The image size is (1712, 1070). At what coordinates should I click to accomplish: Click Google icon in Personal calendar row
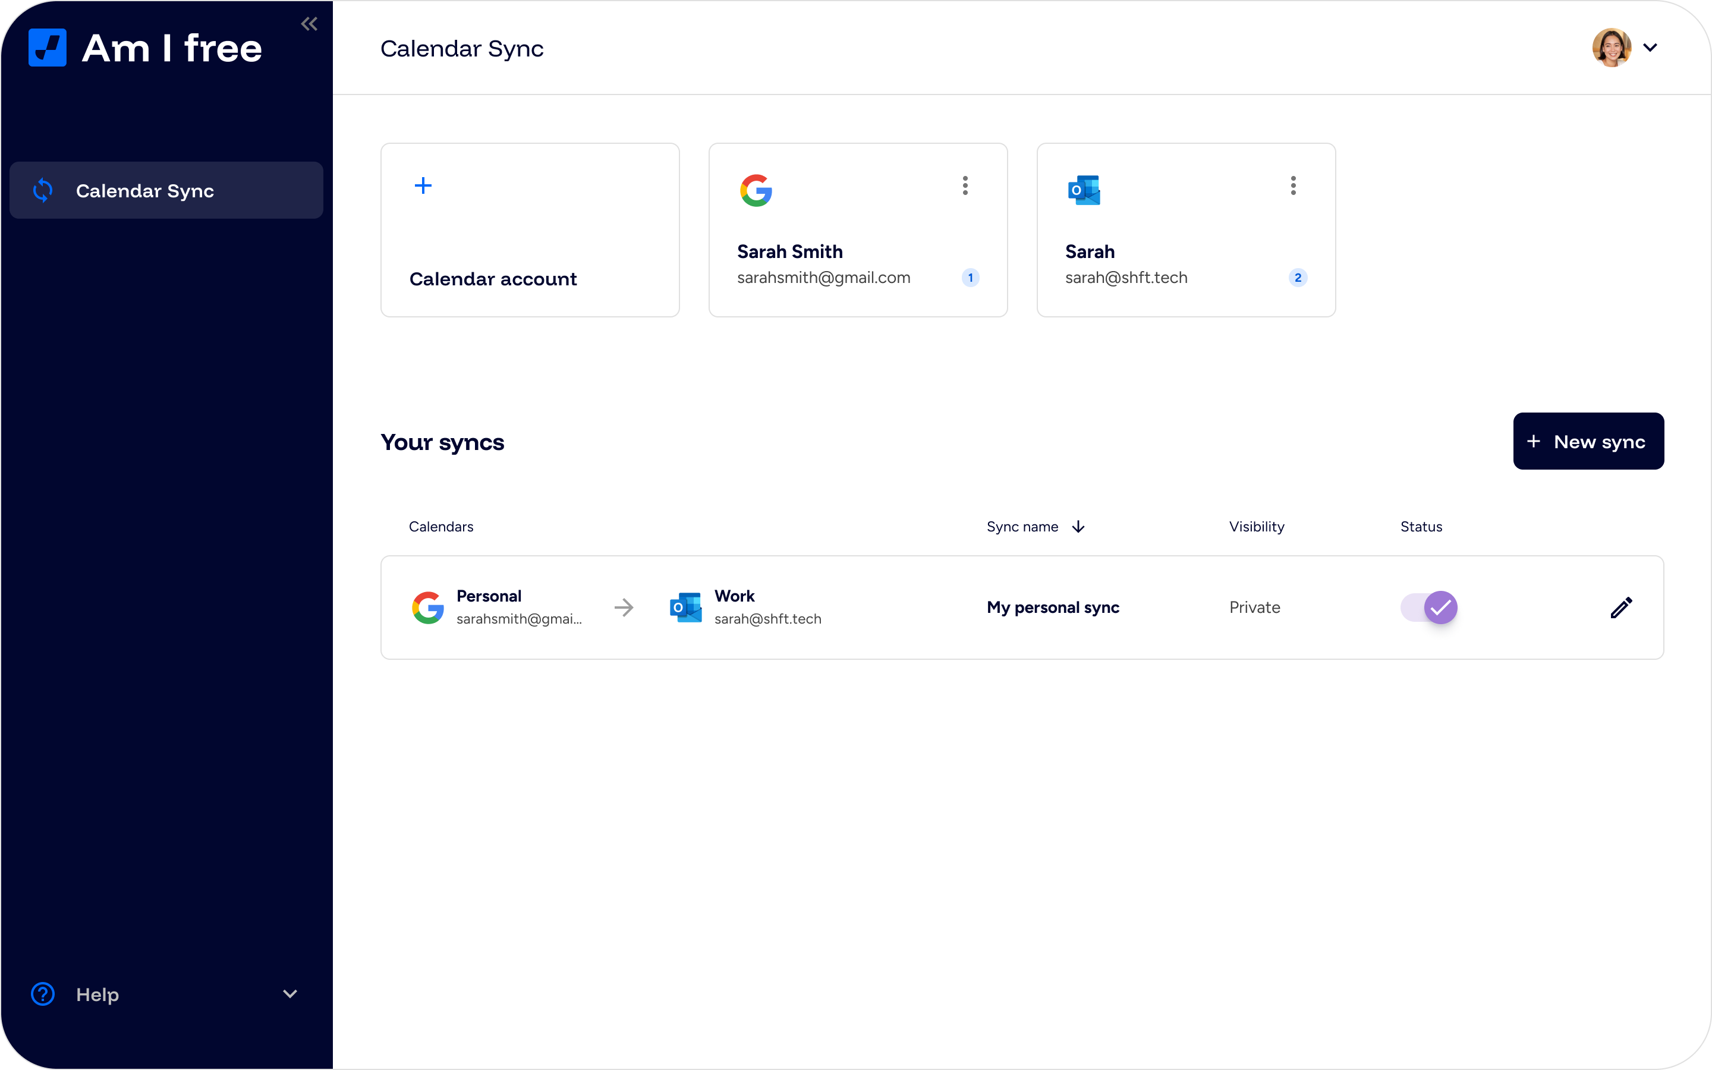coord(428,607)
